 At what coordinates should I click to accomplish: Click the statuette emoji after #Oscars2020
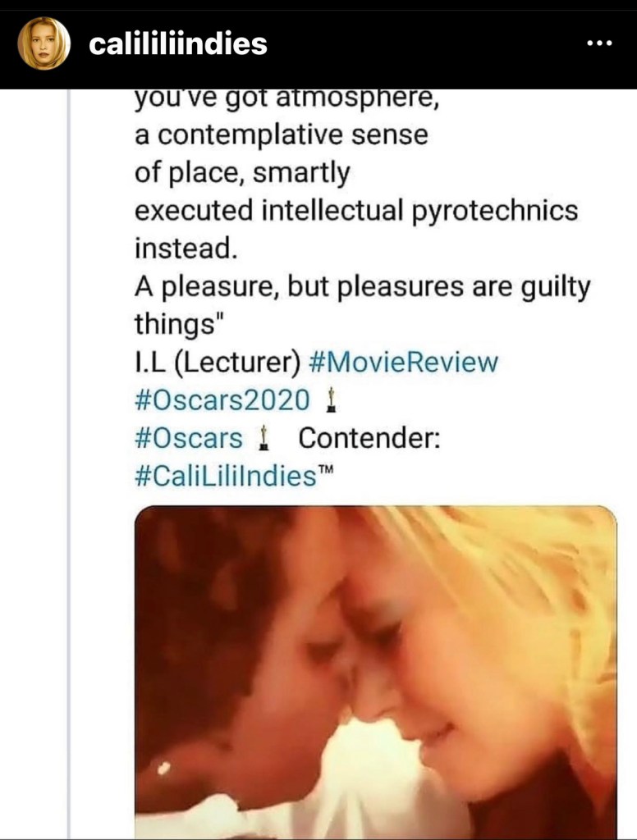point(333,400)
